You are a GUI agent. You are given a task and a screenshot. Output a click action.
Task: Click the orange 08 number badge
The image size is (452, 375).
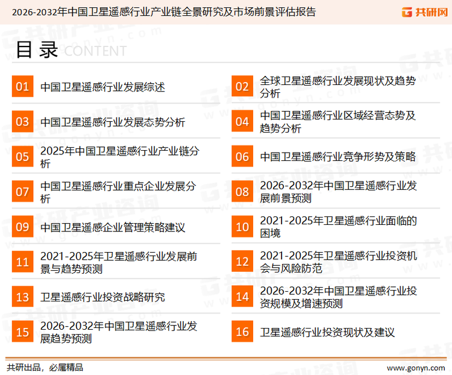point(242,191)
